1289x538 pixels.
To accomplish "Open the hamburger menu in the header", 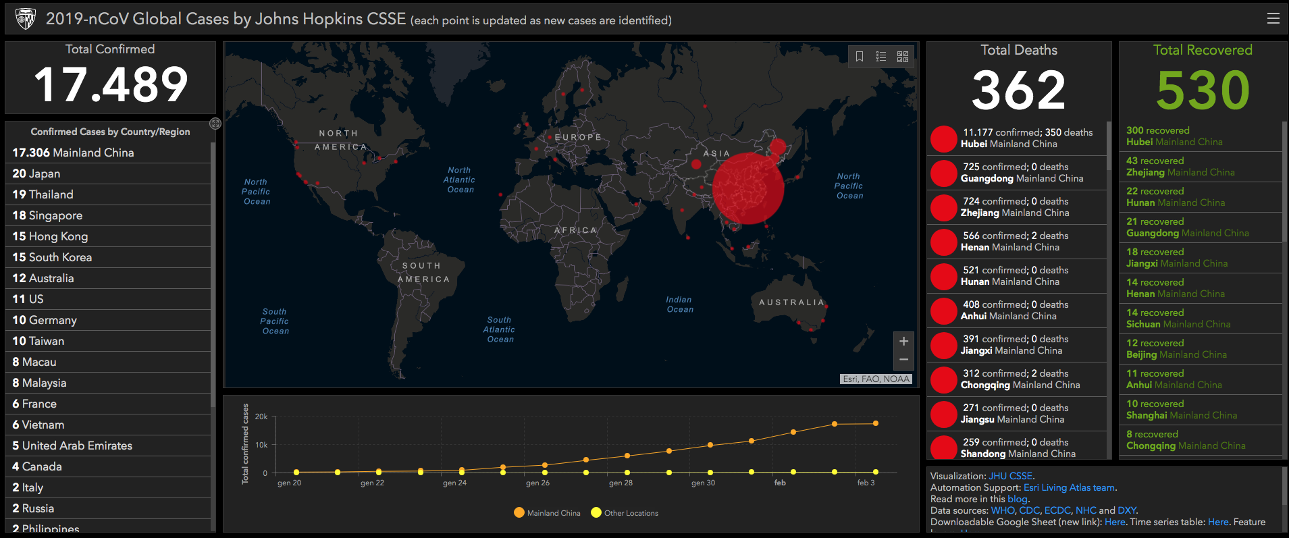I will 1273,19.
